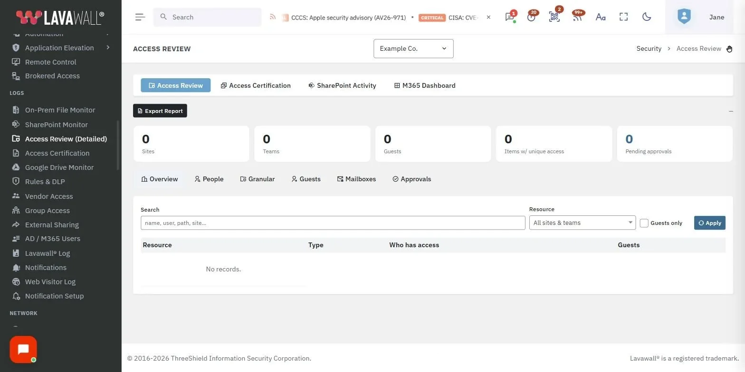Click the Aa font size icon
The height and width of the screenshot is (372, 745).
[x=601, y=17]
